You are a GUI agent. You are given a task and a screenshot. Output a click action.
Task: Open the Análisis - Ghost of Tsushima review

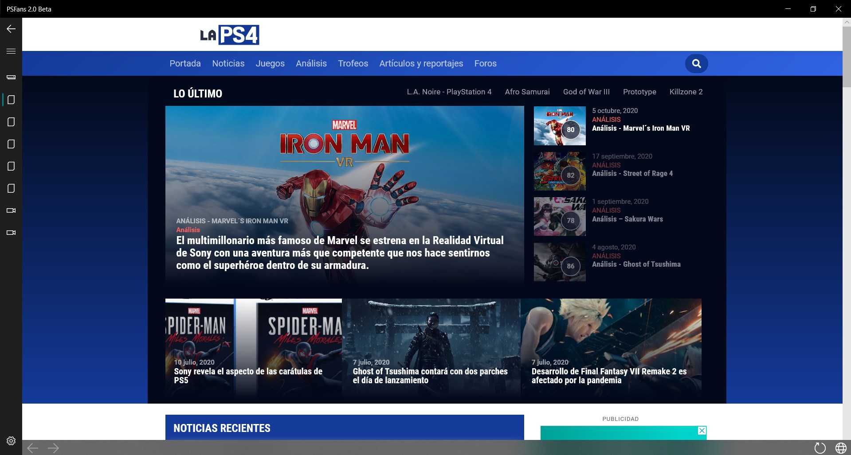[x=636, y=264]
